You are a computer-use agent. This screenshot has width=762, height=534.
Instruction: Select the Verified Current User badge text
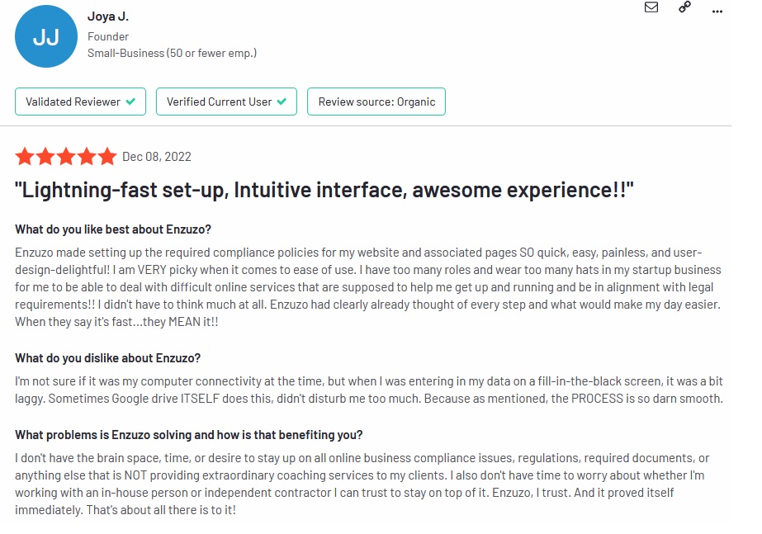219,102
